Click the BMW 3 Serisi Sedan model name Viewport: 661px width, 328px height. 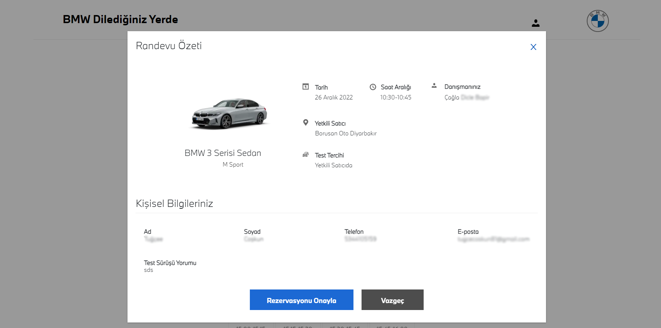223,153
